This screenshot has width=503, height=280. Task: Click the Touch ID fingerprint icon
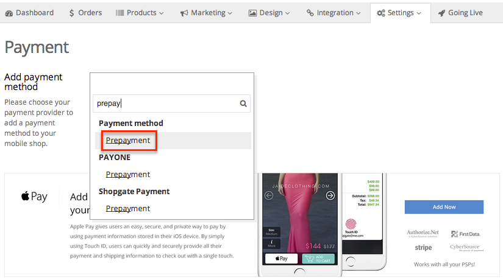click(x=351, y=224)
